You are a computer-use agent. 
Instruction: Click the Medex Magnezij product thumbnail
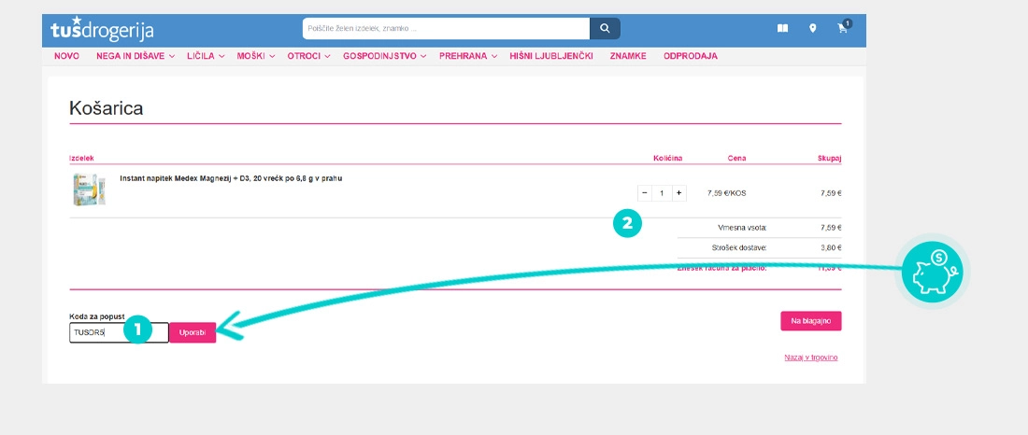(89, 189)
